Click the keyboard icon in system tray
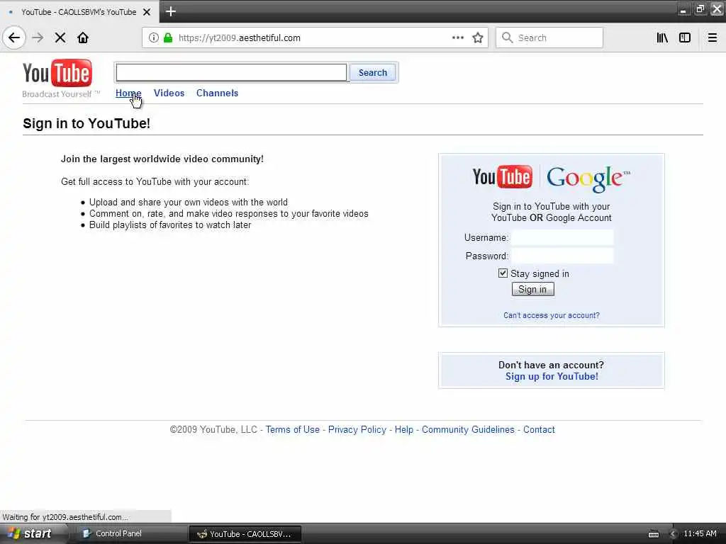Screen dimensions: 726x544 click(x=653, y=534)
